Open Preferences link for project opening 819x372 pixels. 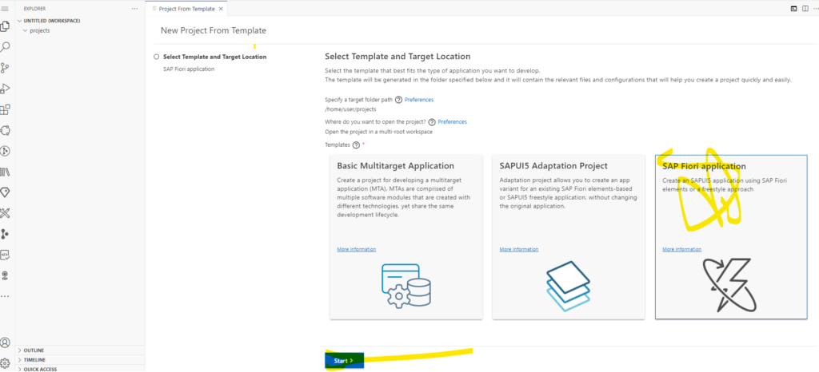pos(453,122)
